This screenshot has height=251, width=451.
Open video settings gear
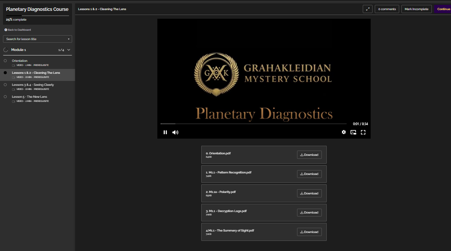[x=344, y=132]
